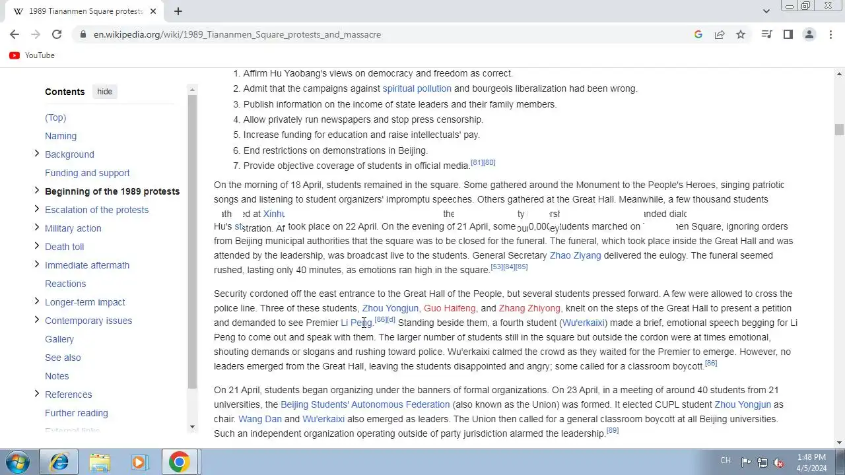Open network tray icon
Screen dimensions: 845x475
(762, 462)
